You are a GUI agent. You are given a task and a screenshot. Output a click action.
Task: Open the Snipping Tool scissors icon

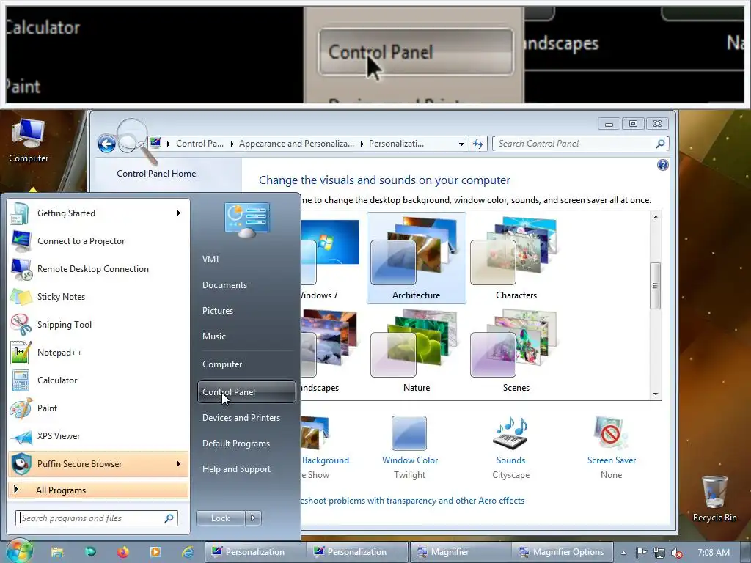[21, 325]
